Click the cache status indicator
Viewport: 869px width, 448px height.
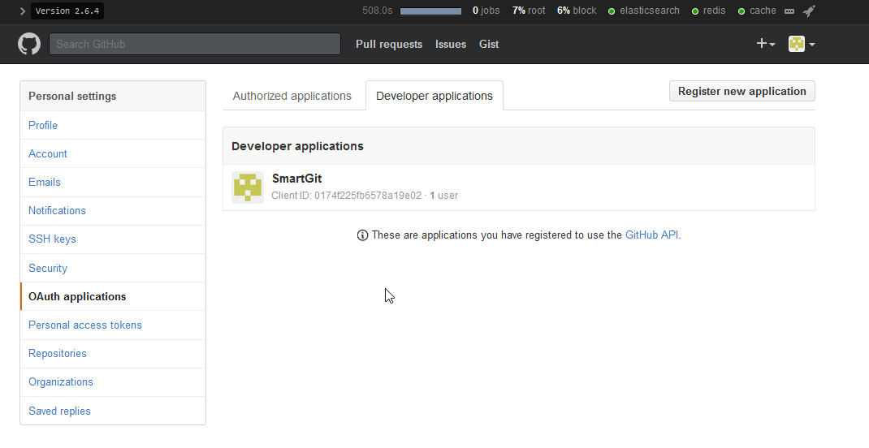click(757, 11)
